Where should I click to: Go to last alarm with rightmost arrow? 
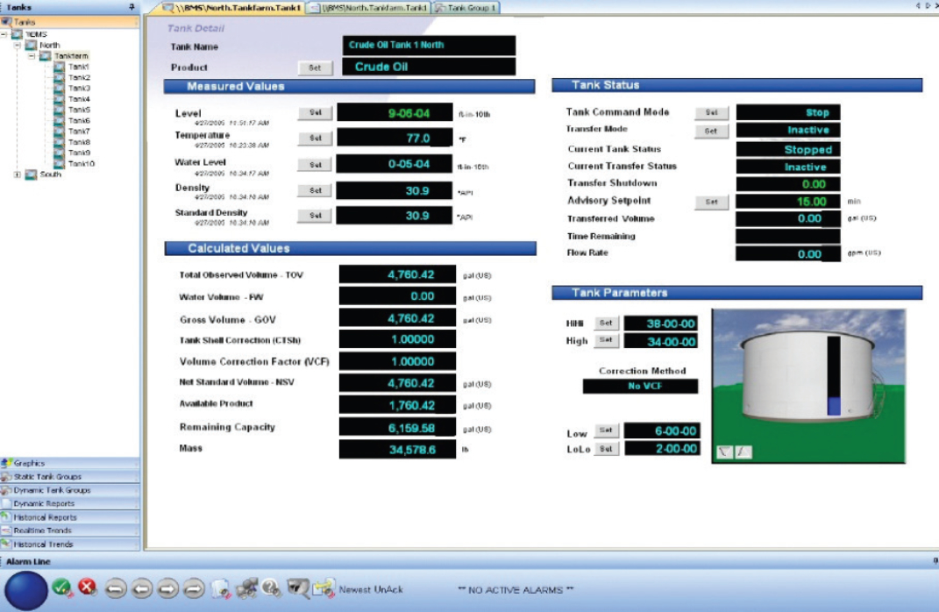194,589
